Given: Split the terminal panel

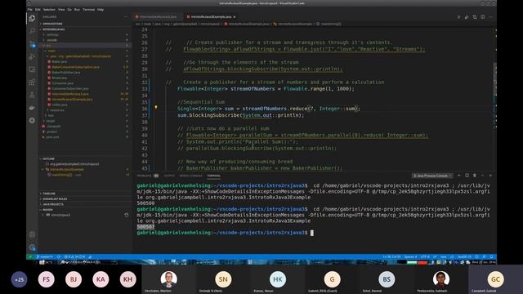Looking at the screenshot, I should pos(467,176).
